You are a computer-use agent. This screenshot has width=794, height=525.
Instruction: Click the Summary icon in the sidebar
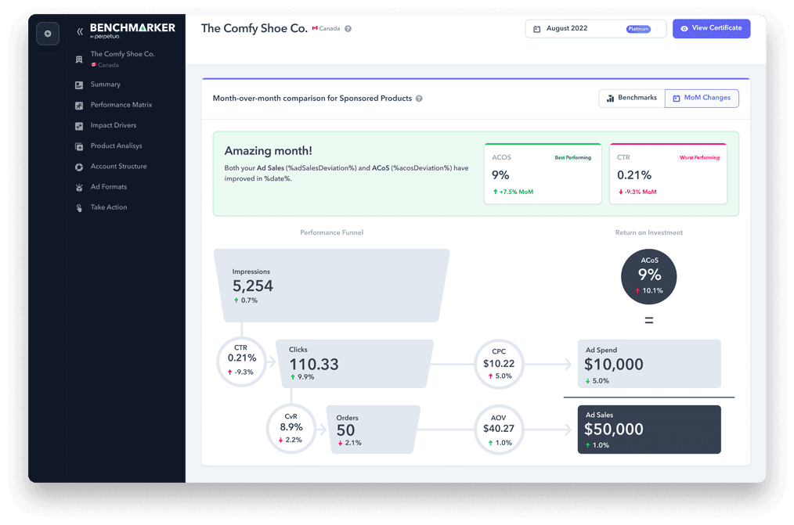pos(79,85)
